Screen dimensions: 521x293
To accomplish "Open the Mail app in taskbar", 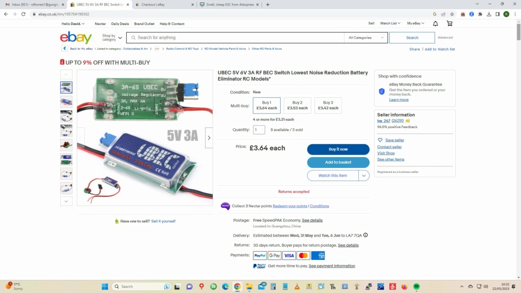I will tap(262, 286).
